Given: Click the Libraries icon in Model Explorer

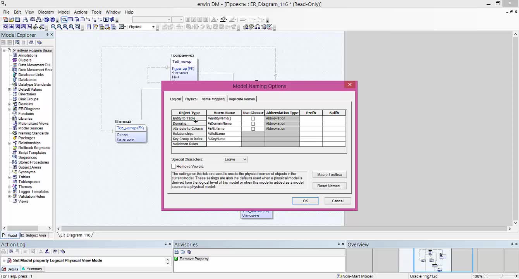Looking at the screenshot, I should pos(15,119).
